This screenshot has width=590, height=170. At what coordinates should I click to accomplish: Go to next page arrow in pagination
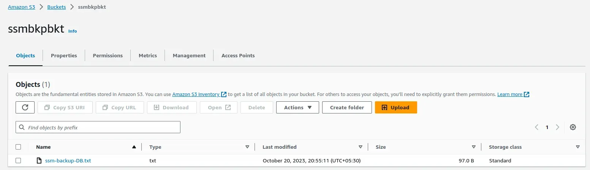tap(557, 127)
